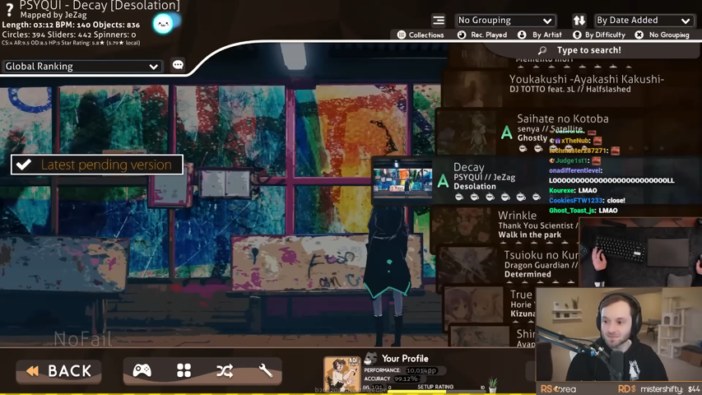Open beatmap options wrench icon
Image resolution: width=702 pixels, height=395 pixels.
(x=265, y=371)
